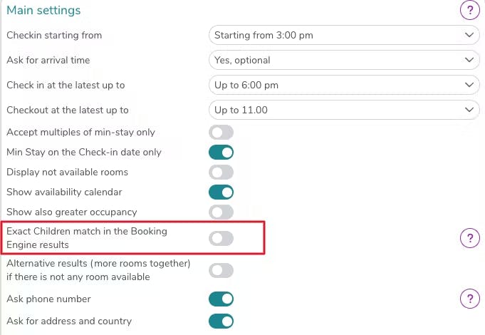The image size is (485, 335).
Task: Disable Min Stay on Check-in date only
Action: (x=221, y=152)
